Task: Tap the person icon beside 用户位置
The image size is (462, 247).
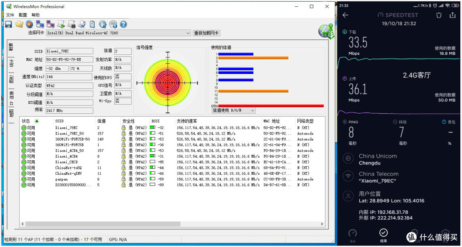Action: pyautogui.click(x=349, y=196)
